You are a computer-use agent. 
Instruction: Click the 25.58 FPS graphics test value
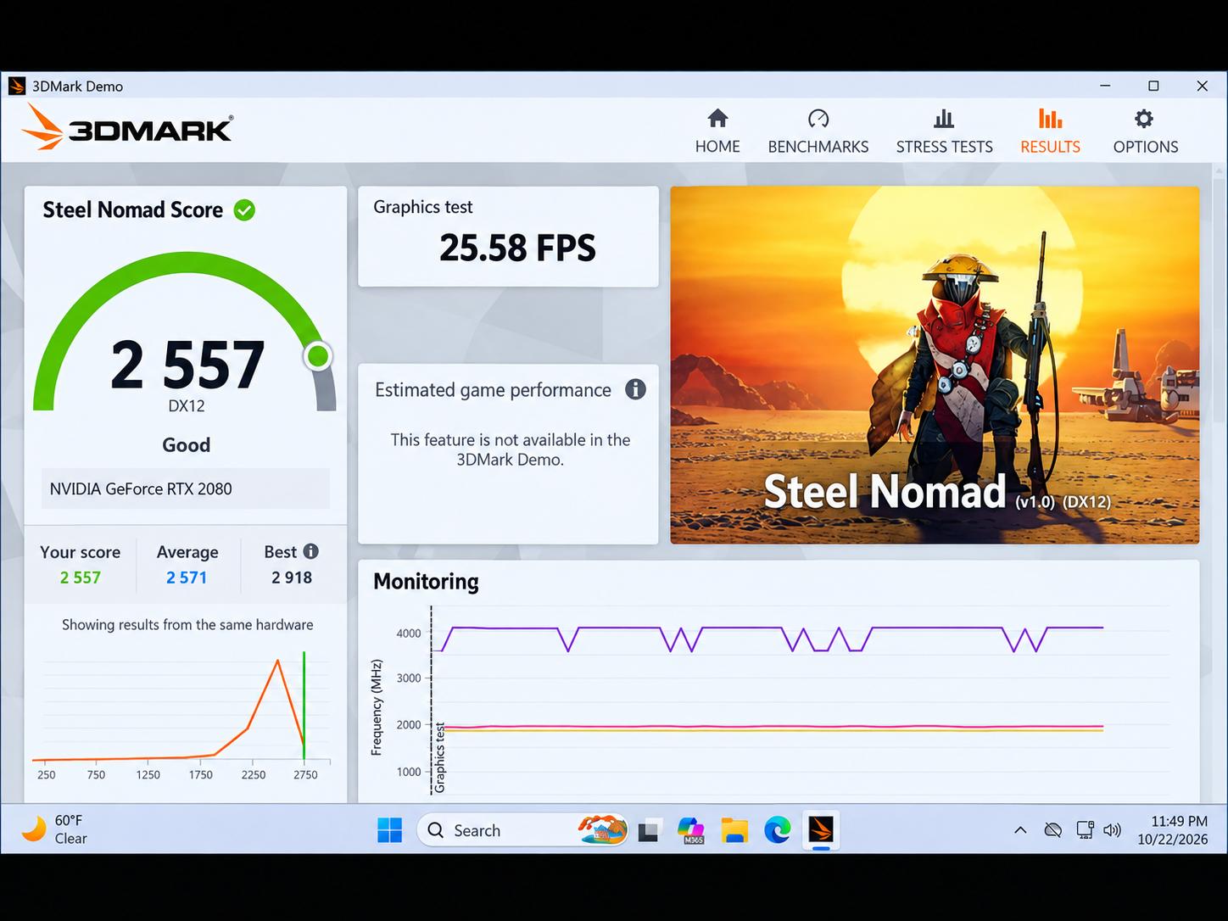click(x=517, y=248)
